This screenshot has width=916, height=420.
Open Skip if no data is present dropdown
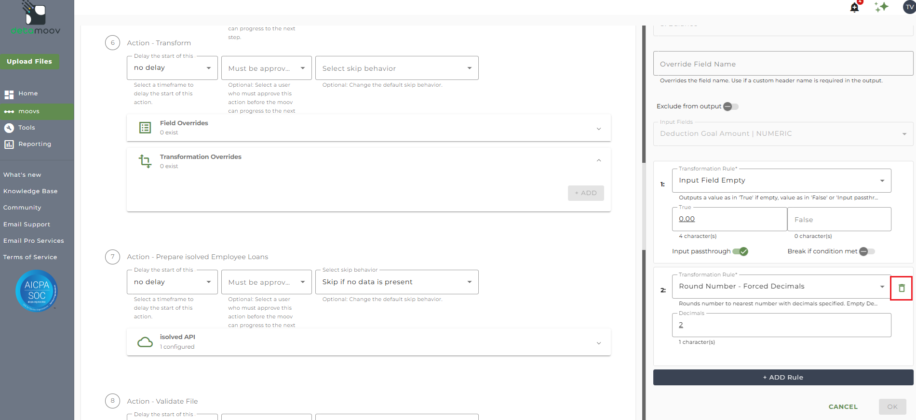[x=397, y=282]
